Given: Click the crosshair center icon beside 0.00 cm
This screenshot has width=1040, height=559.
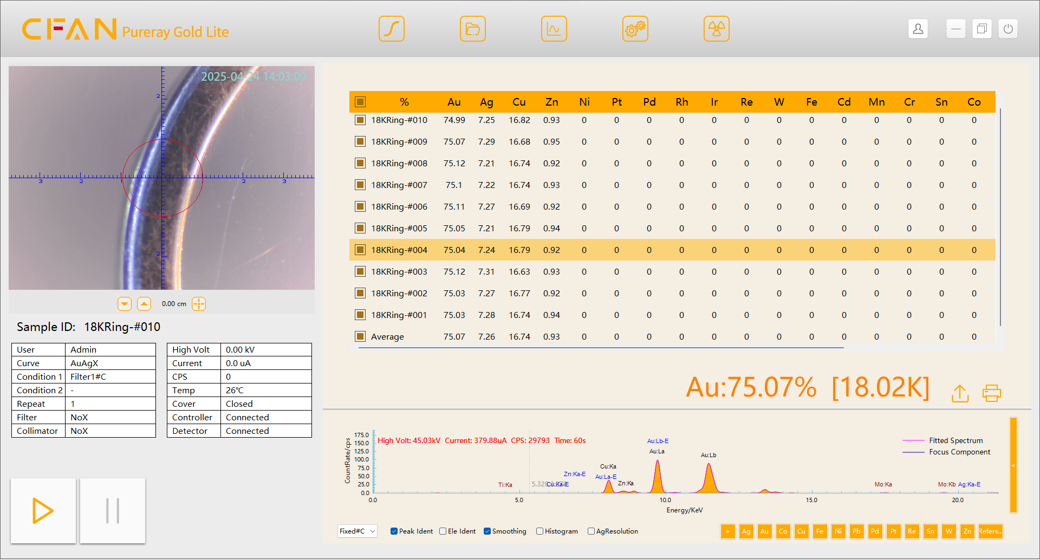Looking at the screenshot, I should [x=199, y=304].
